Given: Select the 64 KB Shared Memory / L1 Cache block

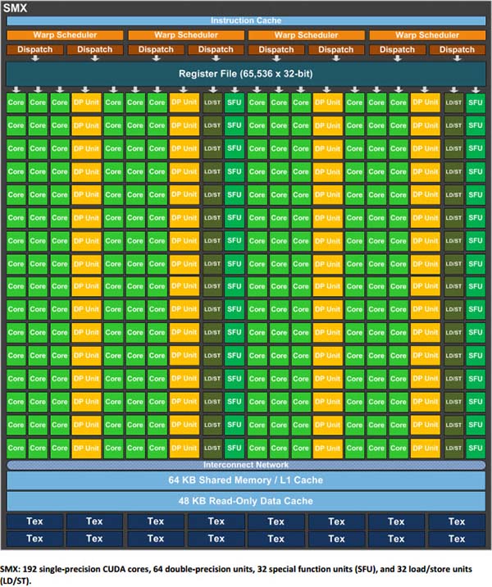Looking at the screenshot, I should click(245, 480).
